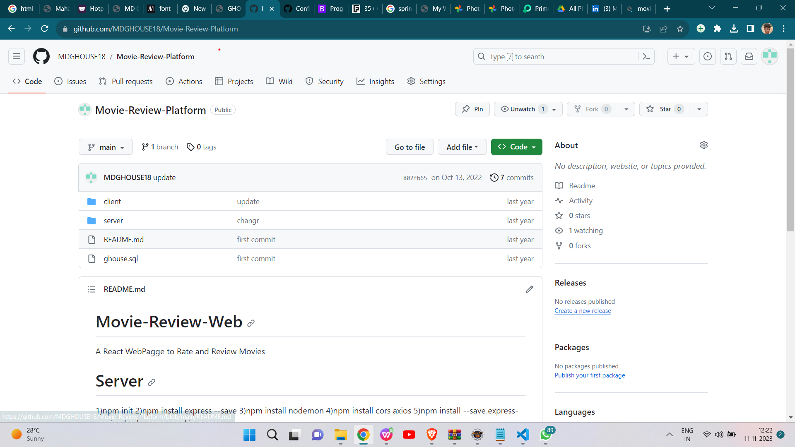Expand the Add file dropdown
Screen dimensions: 795x447
[462, 147]
